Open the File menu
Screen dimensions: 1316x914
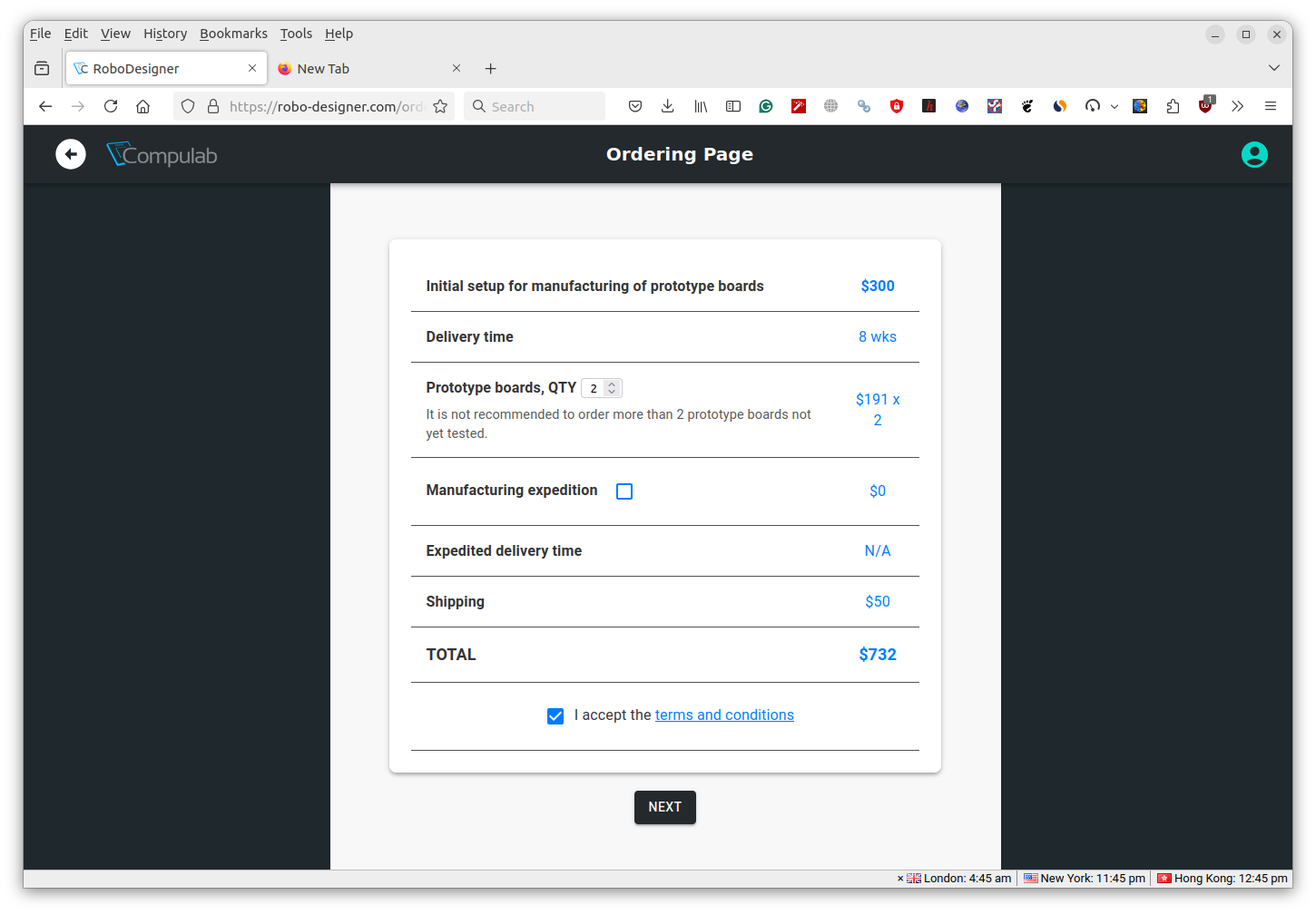click(40, 34)
